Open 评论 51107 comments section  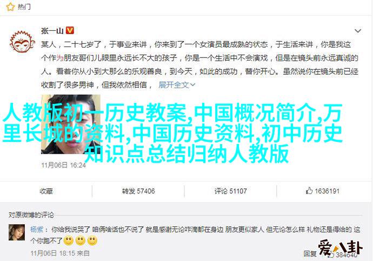230,191
